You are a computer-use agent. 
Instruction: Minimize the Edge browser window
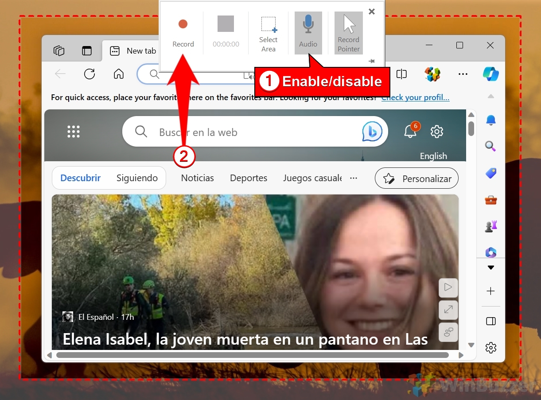429,45
